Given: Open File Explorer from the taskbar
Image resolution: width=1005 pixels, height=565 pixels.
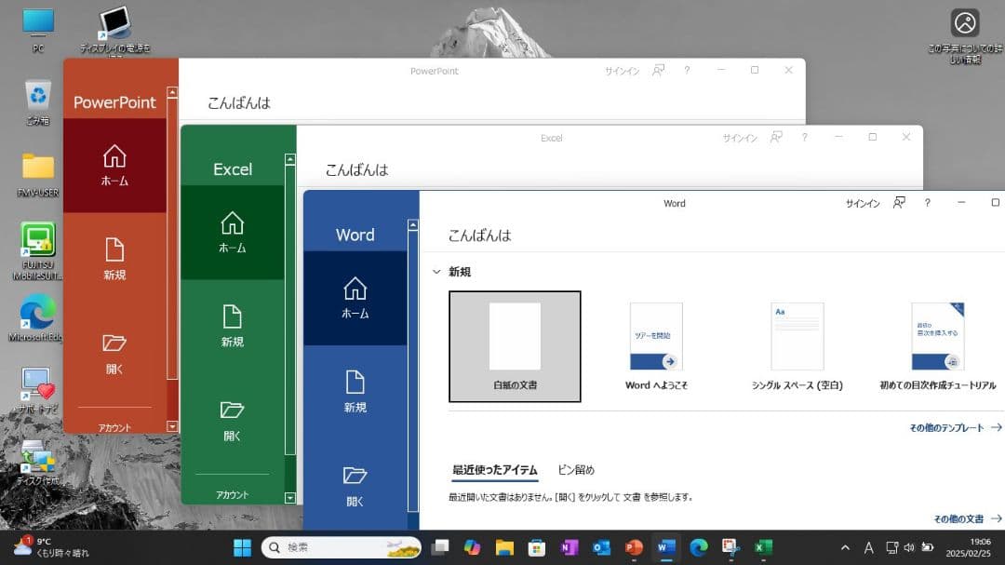Looking at the screenshot, I should [x=504, y=547].
